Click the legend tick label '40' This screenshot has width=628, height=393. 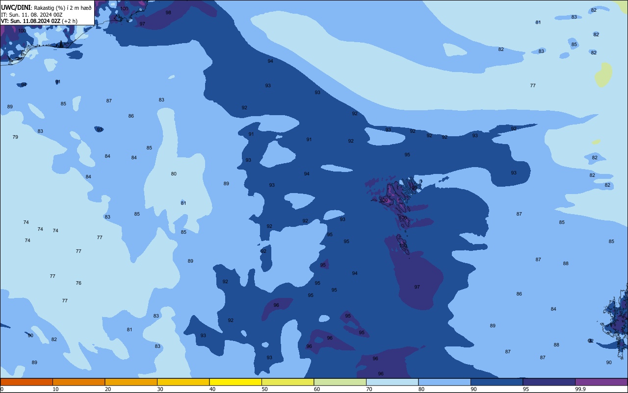212,389
